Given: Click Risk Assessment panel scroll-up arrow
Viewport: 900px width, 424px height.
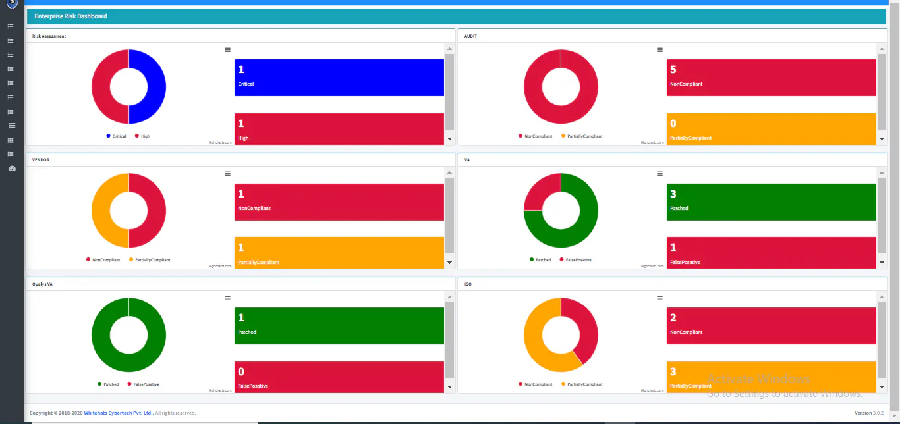Looking at the screenshot, I should (x=449, y=49).
